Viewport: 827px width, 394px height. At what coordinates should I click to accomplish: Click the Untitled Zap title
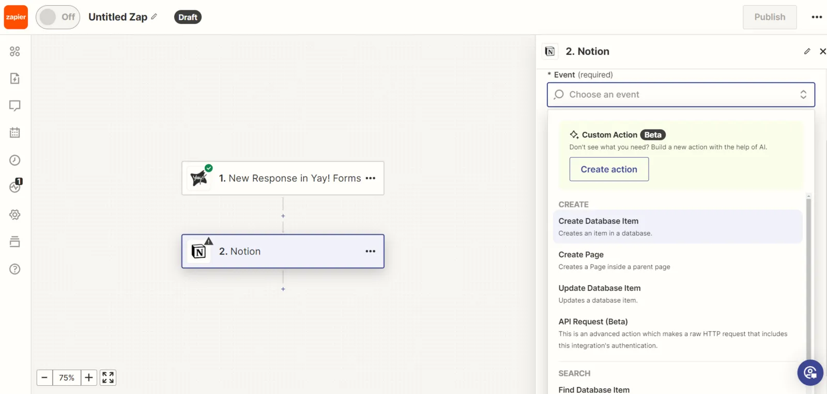(118, 17)
